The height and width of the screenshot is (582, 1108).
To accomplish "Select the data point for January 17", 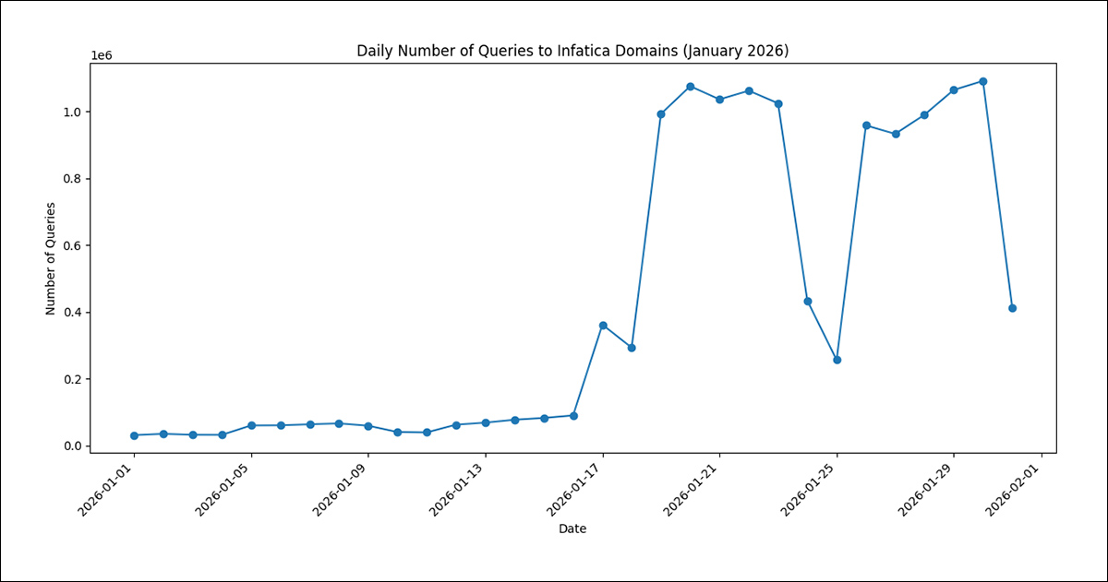I will 603,326.
